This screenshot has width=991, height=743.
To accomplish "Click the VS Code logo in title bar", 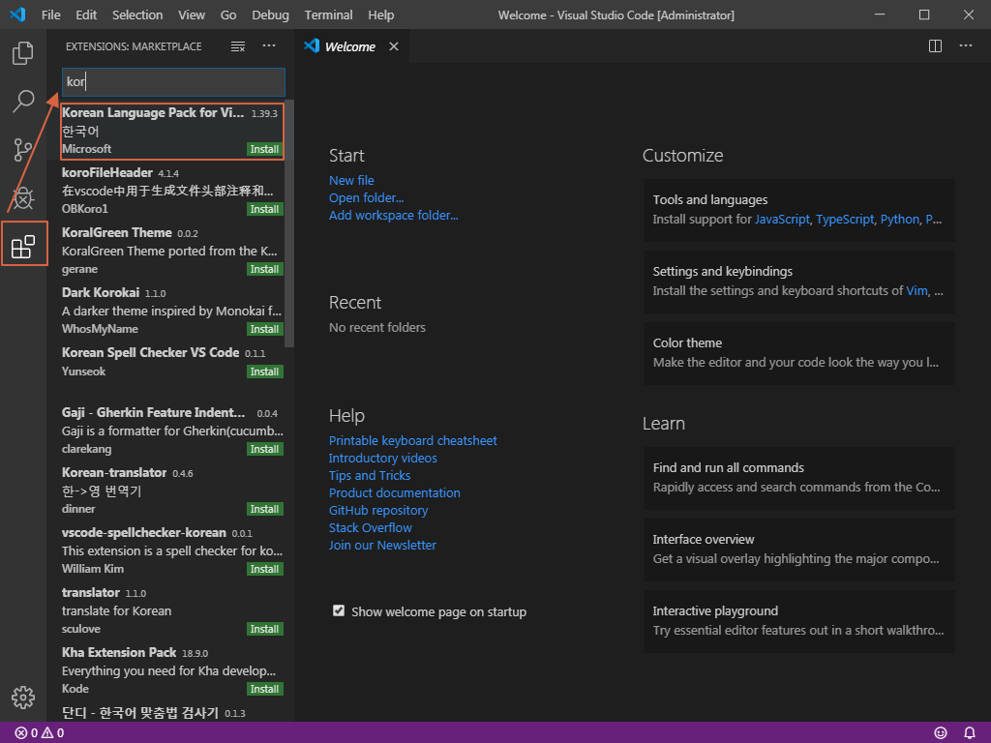I will pyautogui.click(x=17, y=15).
